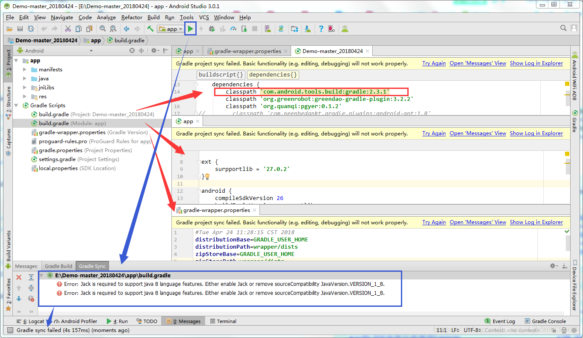Open the app run configuration dropdown
The width and height of the screenshot is (583, 338).
coord(170,29)
